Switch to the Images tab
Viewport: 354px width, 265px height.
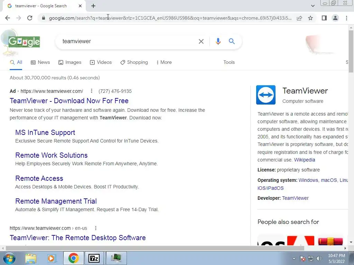(70, 62)
